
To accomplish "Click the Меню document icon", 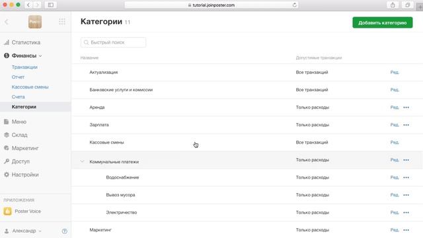I will point(7,122).
